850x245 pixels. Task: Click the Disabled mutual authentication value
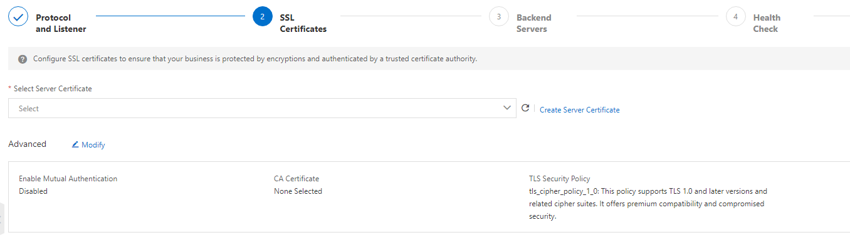33,191
